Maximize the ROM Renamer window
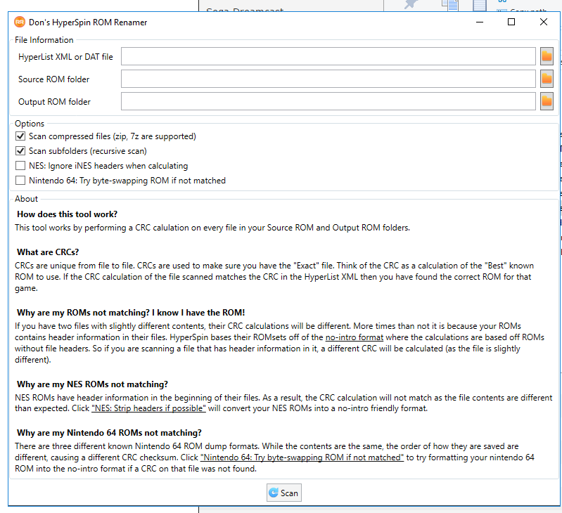The image size is (562, 513). 511,22
